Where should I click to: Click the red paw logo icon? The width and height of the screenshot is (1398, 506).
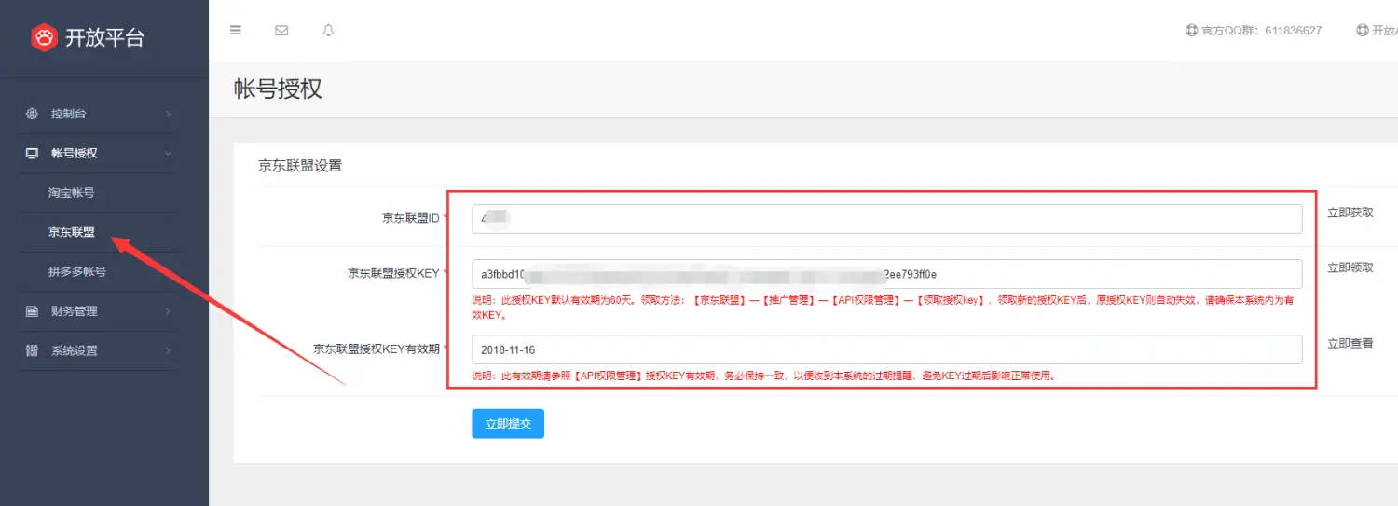tap(44, 37)
